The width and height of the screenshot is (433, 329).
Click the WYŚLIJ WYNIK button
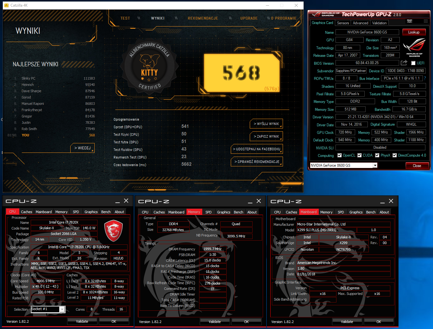[x=266, y=124]
